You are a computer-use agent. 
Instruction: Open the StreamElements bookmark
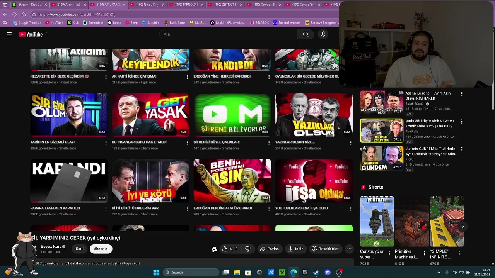pos(287,23)
